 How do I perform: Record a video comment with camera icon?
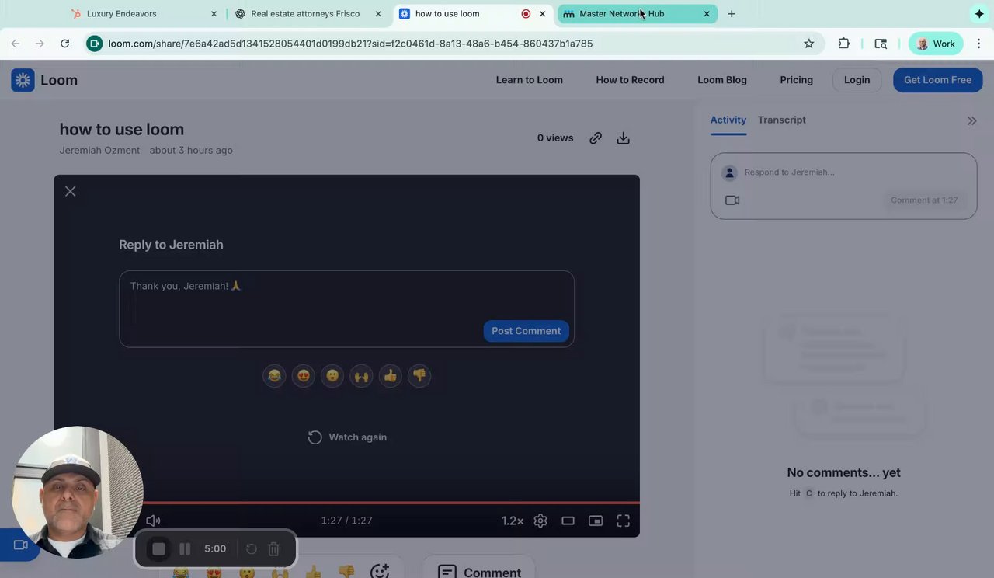(732, 200)
